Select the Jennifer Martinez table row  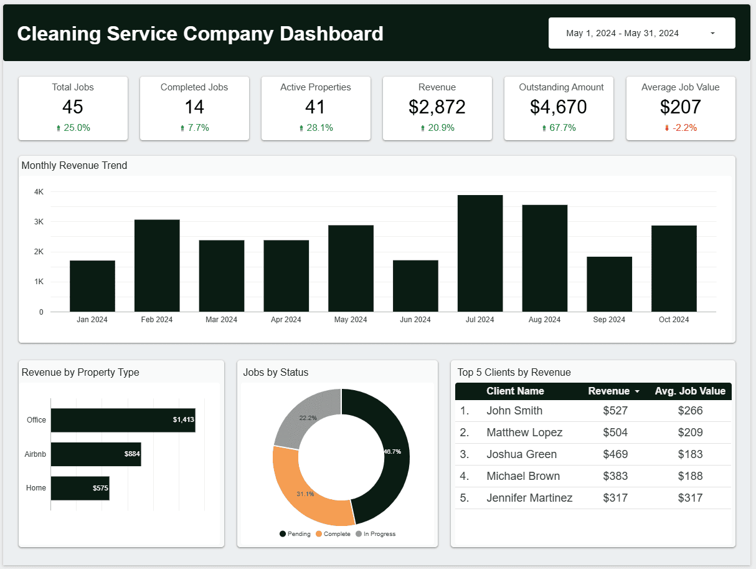pos(529,498)
